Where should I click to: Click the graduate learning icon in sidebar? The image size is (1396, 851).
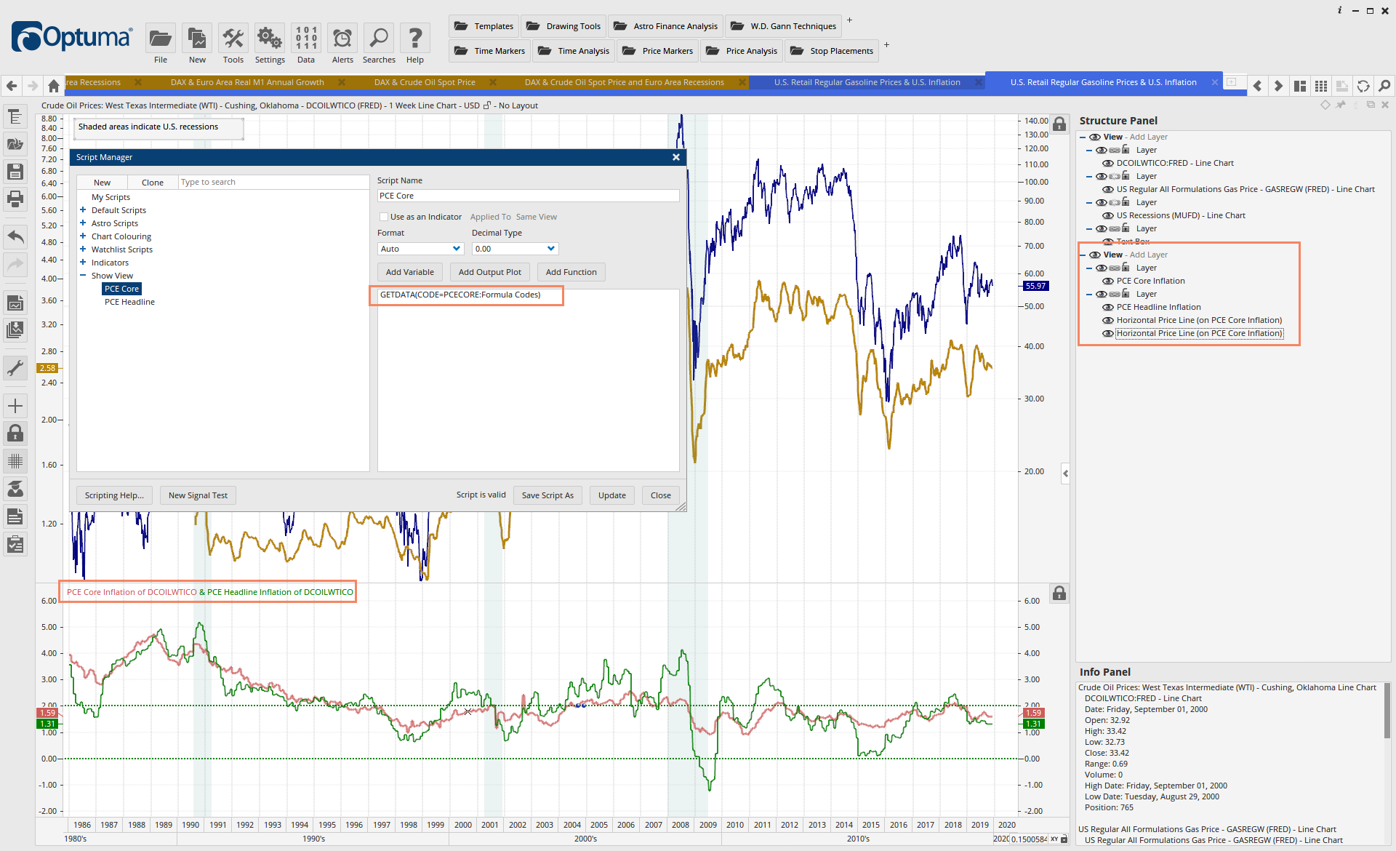point(15,489)
